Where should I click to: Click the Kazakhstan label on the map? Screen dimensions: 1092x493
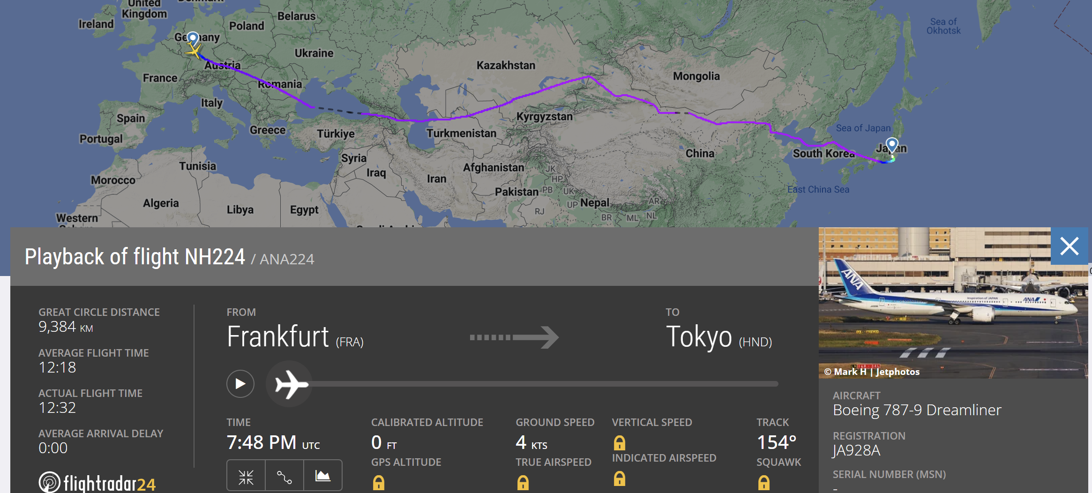point(506,65)
